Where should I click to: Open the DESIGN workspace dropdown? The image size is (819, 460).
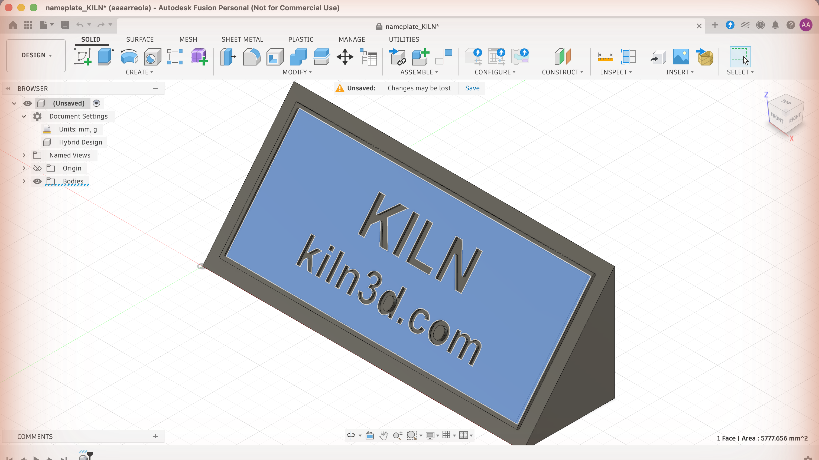36,55
